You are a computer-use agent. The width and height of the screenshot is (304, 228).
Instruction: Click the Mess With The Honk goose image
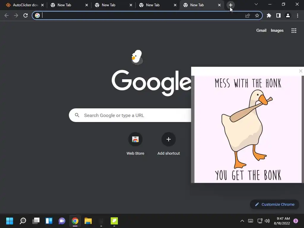pos(248,129)
